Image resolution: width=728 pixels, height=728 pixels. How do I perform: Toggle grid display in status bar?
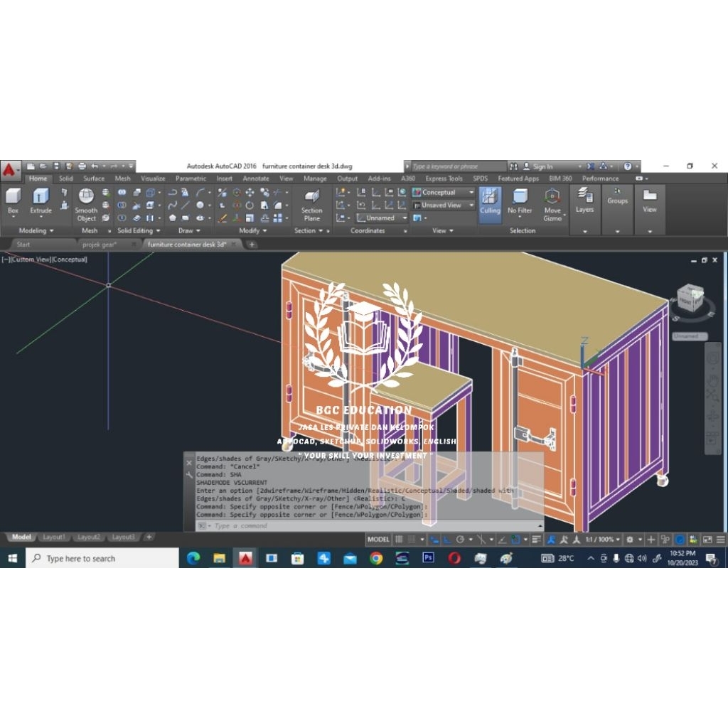(x=399, y=540)
